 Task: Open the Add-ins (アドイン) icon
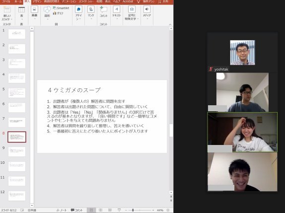[78, 9]
